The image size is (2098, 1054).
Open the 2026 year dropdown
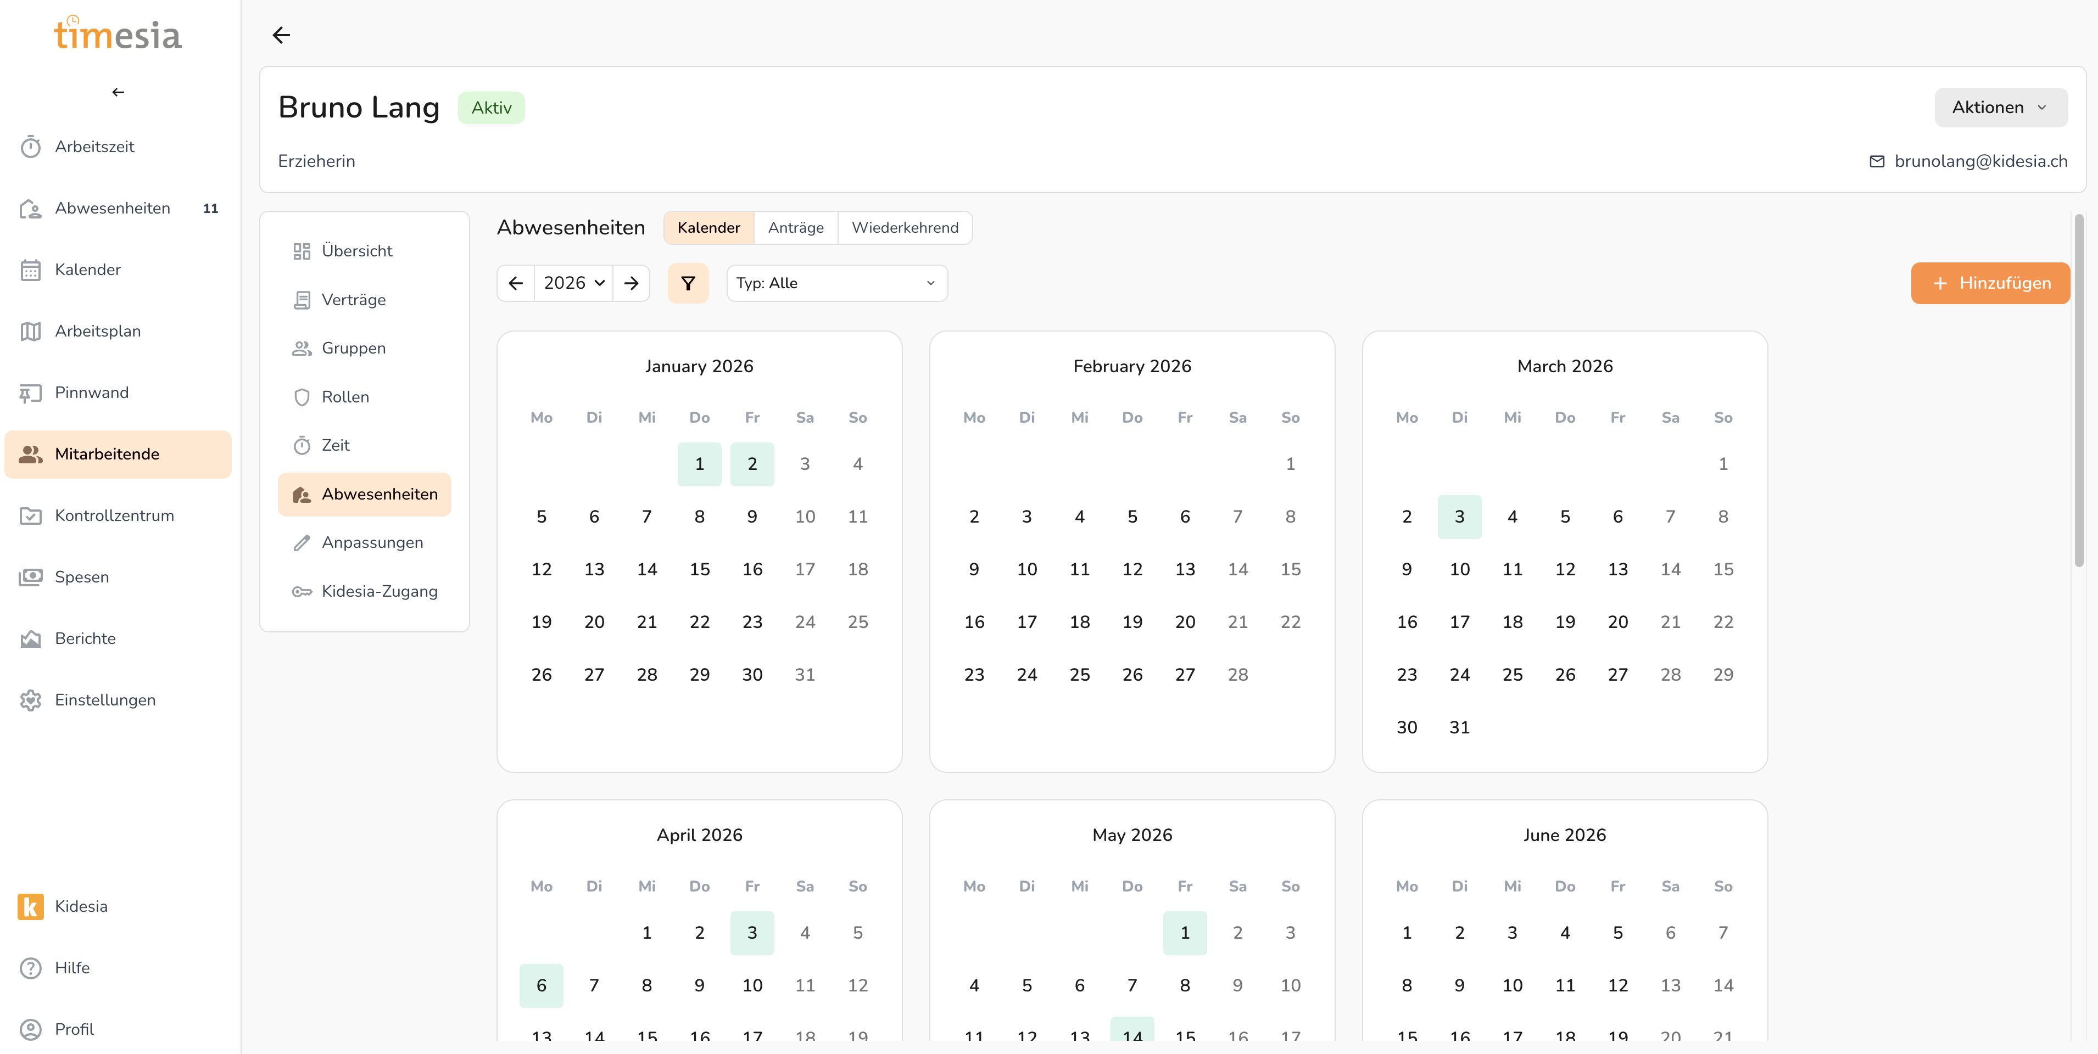pos(573,283)
